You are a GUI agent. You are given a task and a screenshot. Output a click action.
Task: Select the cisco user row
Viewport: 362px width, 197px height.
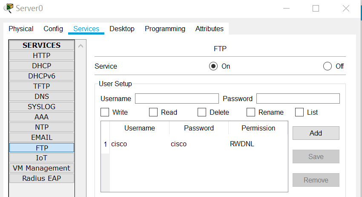(179, 144)
